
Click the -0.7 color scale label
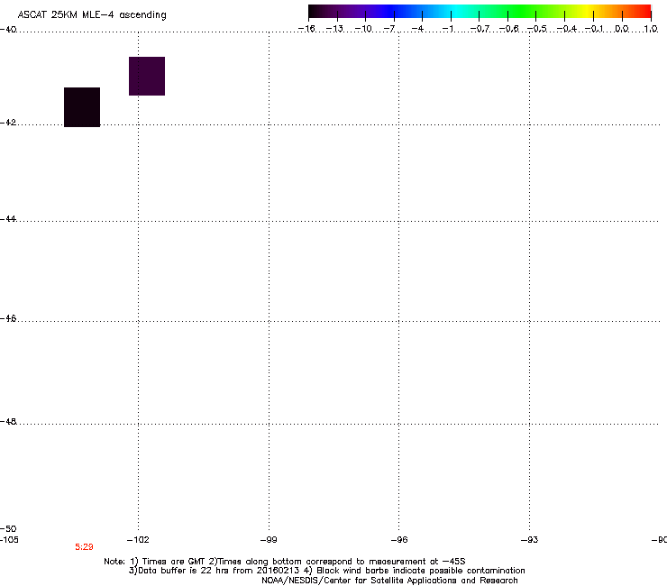[x=480, y=29]
